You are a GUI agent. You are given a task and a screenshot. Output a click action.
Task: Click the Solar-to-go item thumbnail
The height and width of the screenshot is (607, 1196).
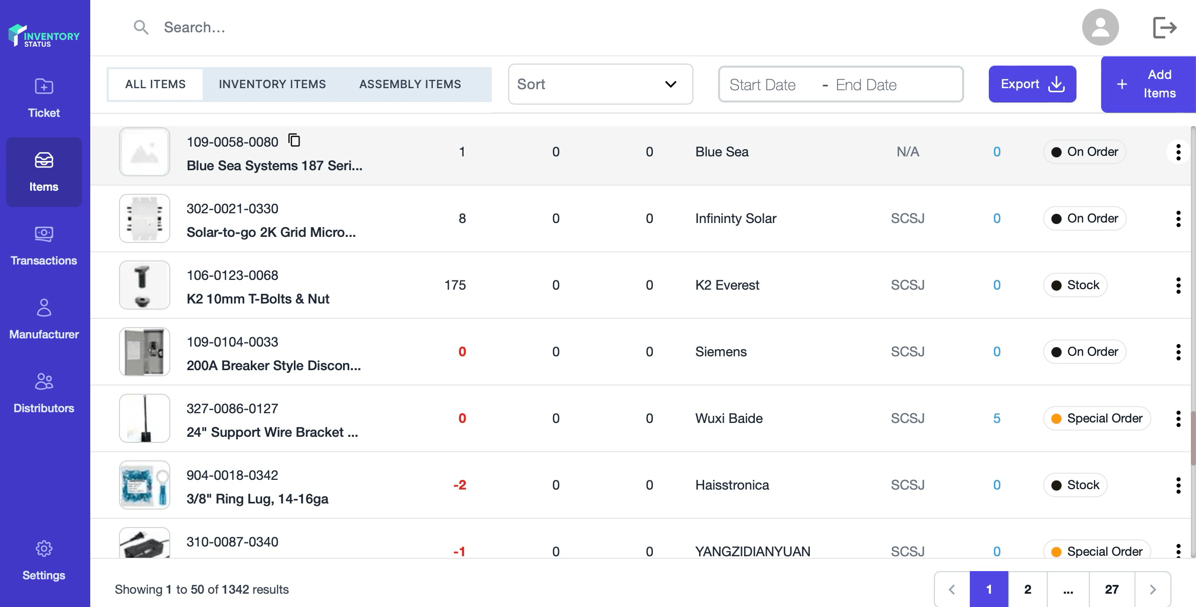click(145, 218)
